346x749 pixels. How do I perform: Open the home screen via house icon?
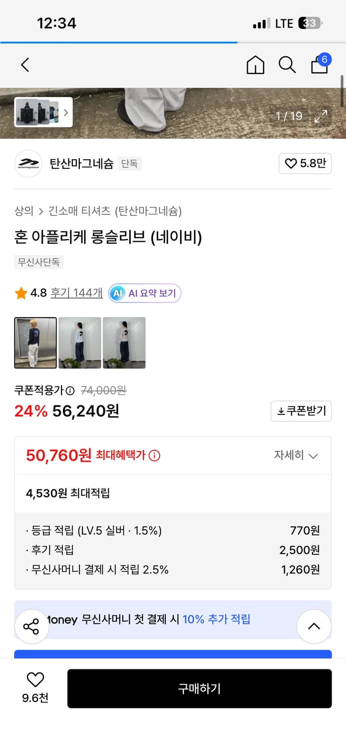tap(255, 65)
